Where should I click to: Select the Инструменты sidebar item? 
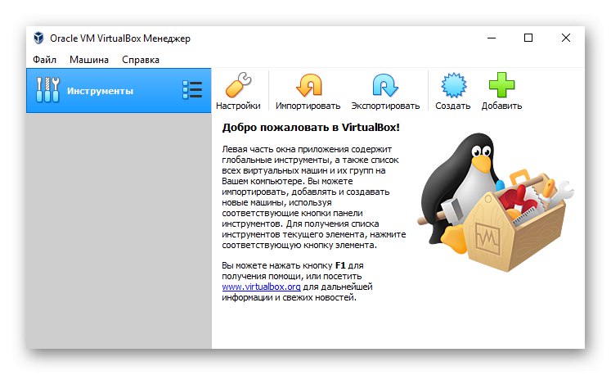pyautogui.click(x=119, y=91)
